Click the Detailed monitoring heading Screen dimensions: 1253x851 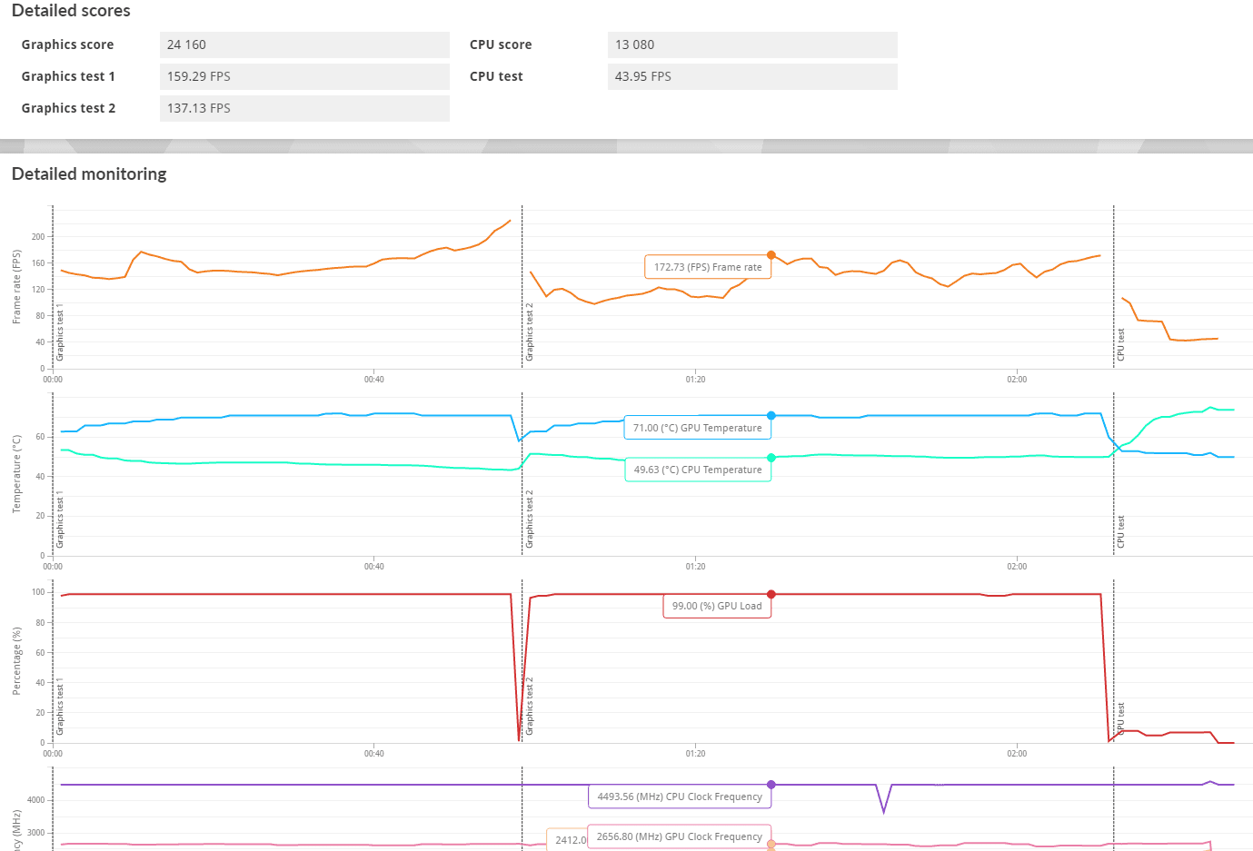coord(89,173)
